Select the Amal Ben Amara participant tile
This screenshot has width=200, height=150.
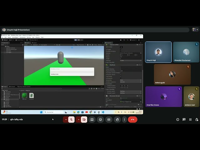(x=164, y=97)
